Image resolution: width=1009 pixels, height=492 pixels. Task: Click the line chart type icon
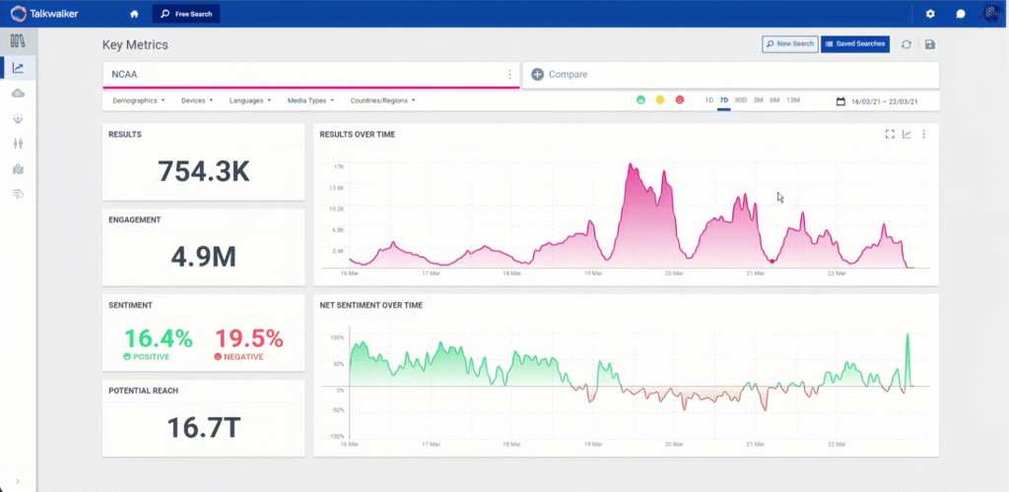(907, 134)
